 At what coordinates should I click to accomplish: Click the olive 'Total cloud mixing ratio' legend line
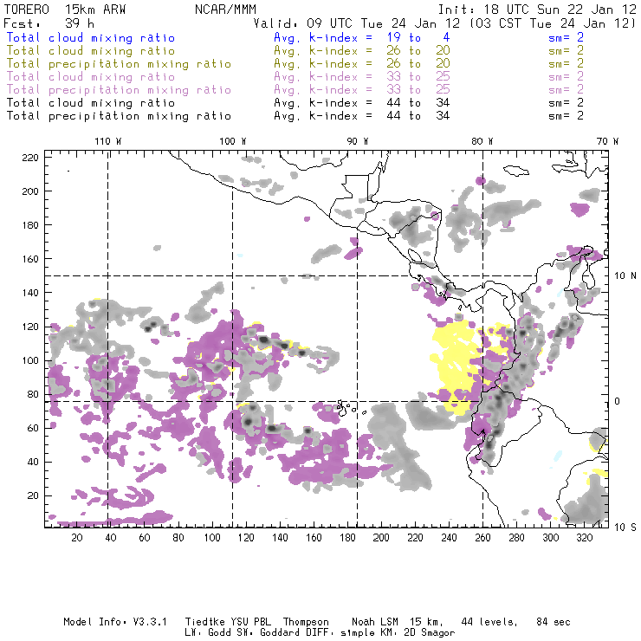(x=90, y=51)
